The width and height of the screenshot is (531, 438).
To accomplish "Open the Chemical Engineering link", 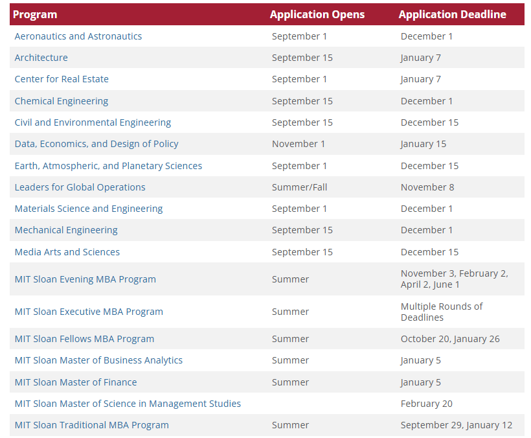I will click(x=62, y=101).
